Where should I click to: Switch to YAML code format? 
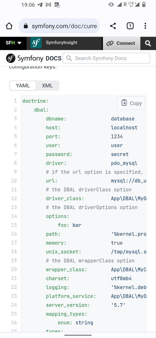(23, 86)
